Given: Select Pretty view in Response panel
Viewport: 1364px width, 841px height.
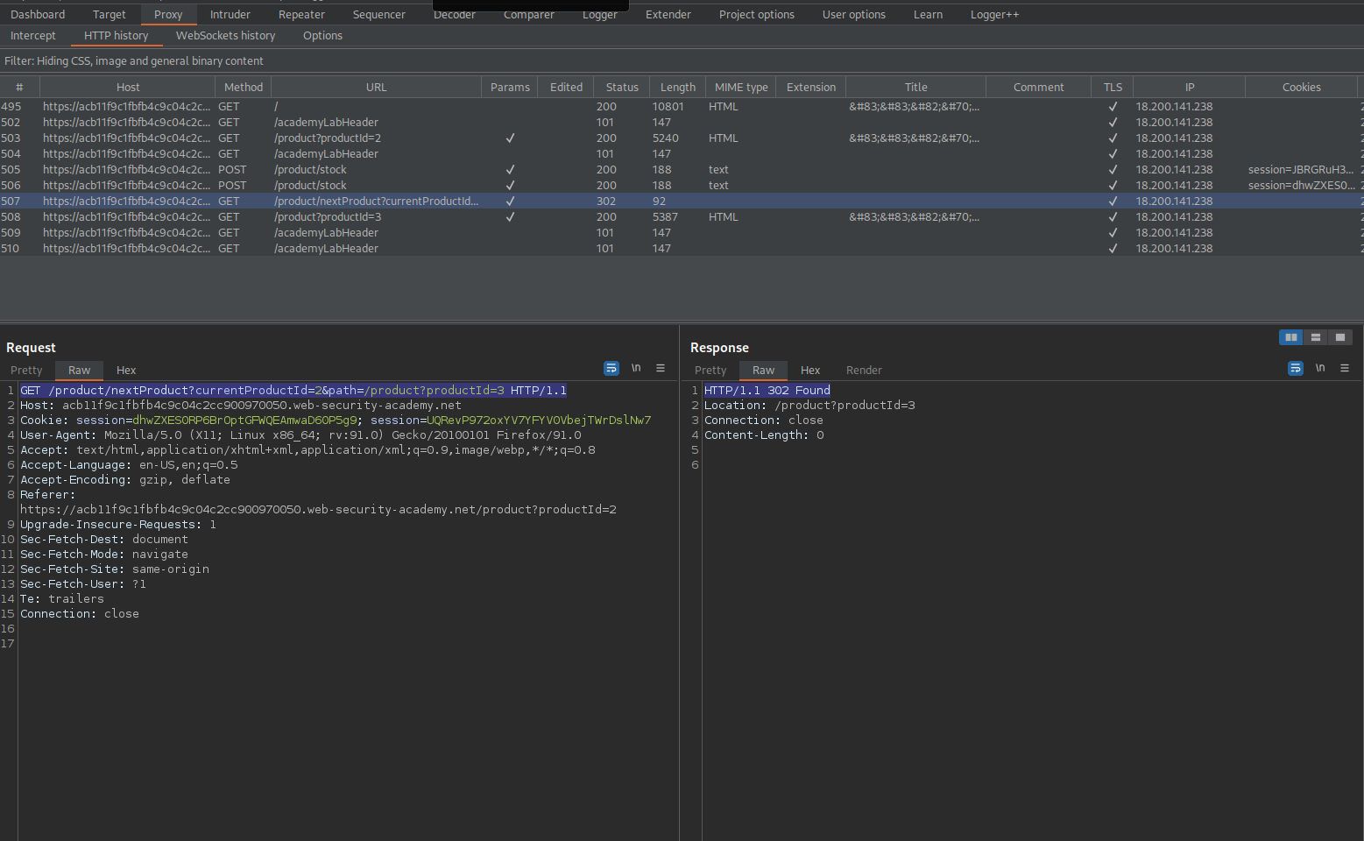Looking at the screenshot, I should [710, 371].
